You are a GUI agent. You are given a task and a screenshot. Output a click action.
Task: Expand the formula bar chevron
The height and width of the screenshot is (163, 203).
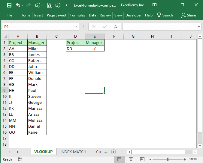click(x=199, y=26)
